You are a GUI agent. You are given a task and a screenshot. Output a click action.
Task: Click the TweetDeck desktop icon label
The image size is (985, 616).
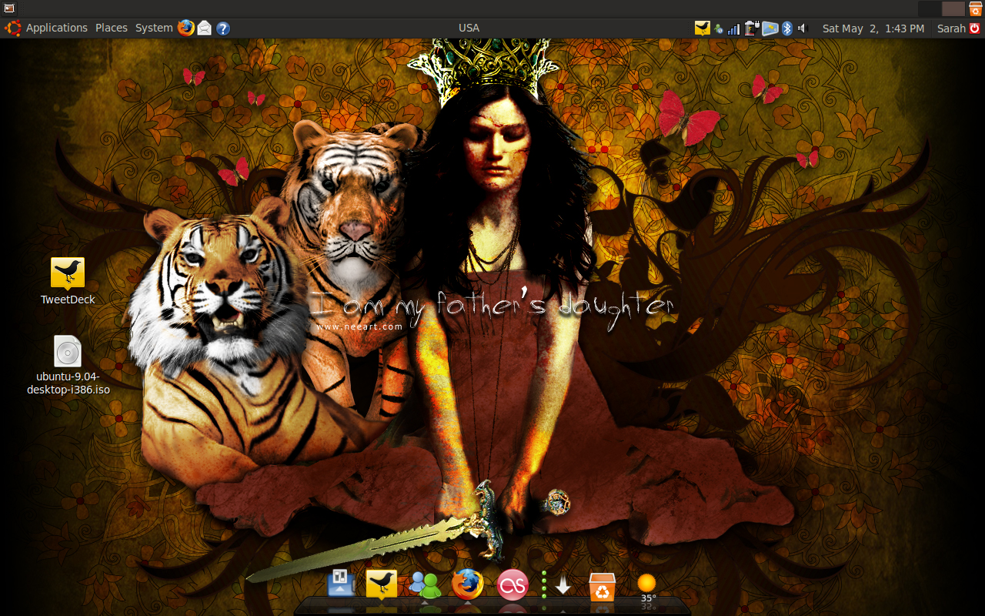tap(68, 300)
